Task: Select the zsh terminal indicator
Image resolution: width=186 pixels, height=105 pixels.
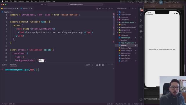Action: 88,65
